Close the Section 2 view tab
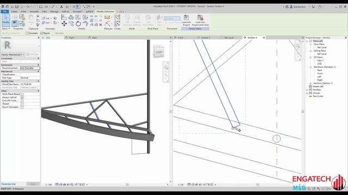Image resolution: width=348 pixels, height=195 pixels. tap(264, 37)
